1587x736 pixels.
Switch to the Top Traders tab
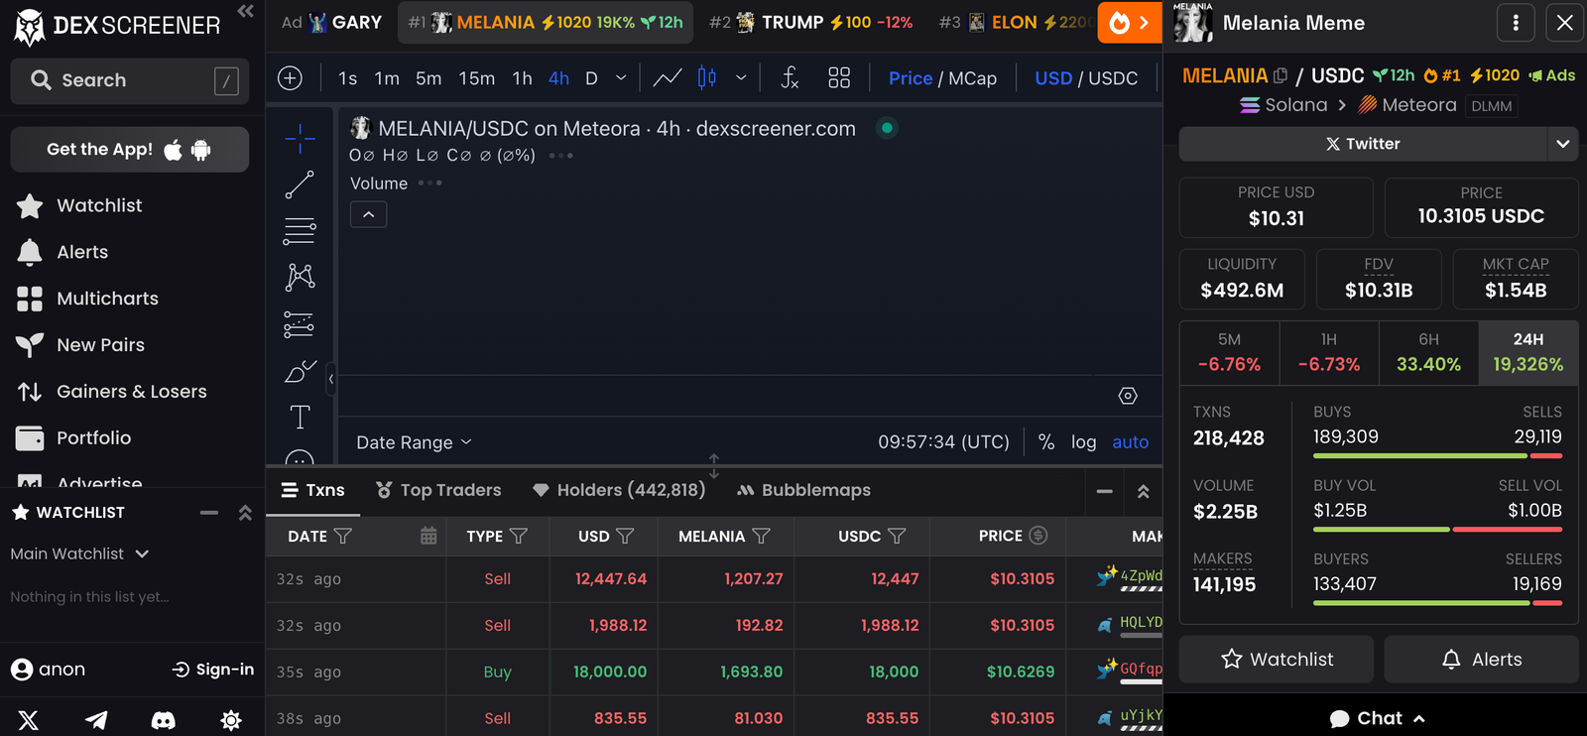coord(438,490)
